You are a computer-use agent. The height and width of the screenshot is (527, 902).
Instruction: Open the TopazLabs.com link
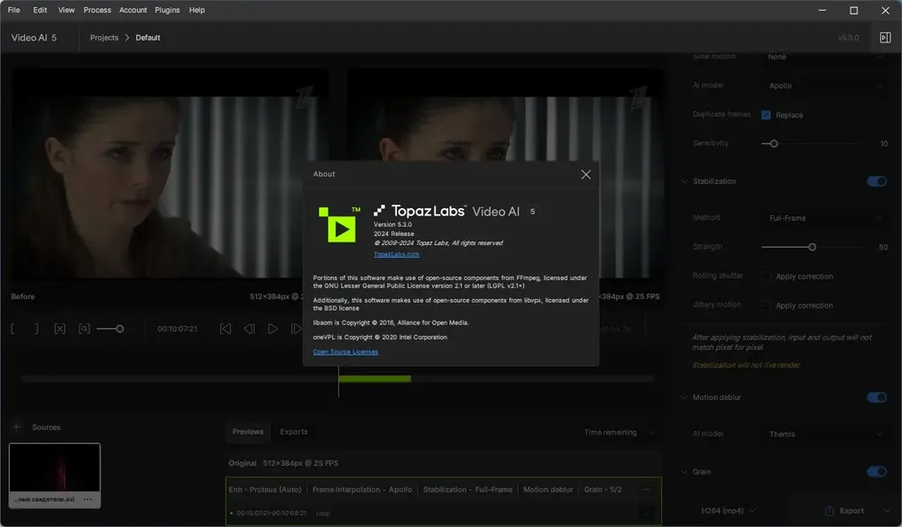pos(396,254)
